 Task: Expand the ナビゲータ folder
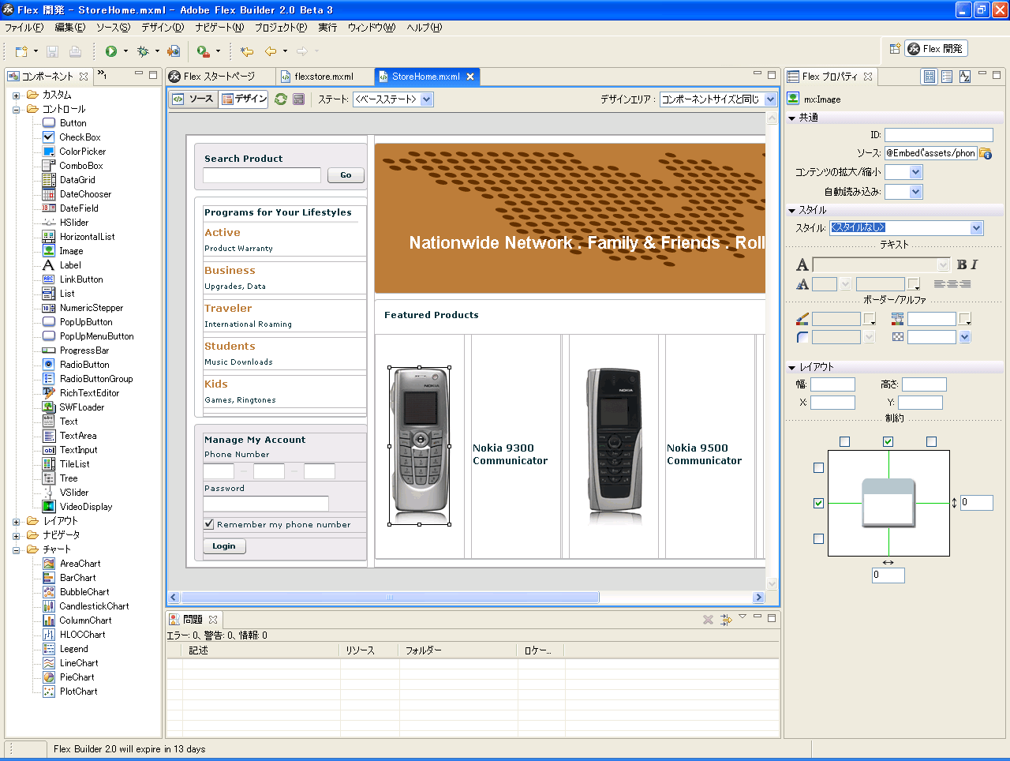pyautogui.click(x=16, y=535)
